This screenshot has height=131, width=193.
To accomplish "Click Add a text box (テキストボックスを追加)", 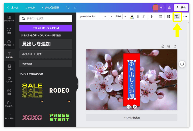I will (x=46, y=28).
